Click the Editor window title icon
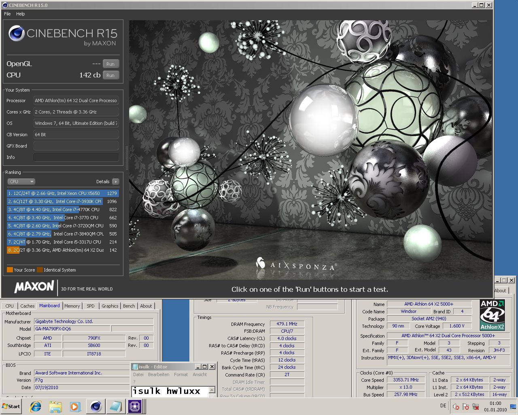This screenshot has height=415, width=518. 135,367
